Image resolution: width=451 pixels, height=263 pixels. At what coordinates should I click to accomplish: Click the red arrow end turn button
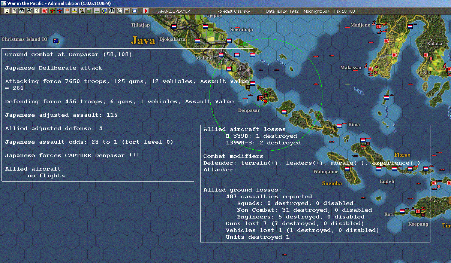click(146, 11)
